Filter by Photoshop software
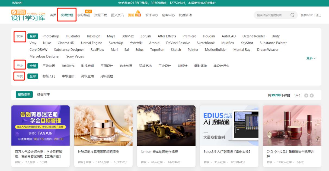The width and height of the screenshot is (329, 171). point(51,36)
